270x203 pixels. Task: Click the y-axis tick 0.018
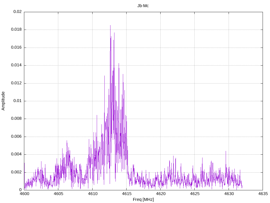coord(16,30)
